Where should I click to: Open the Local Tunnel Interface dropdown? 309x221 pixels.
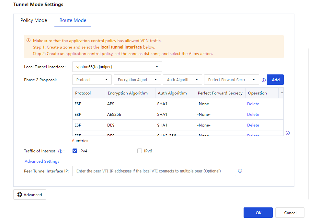(x=117, y=67)
